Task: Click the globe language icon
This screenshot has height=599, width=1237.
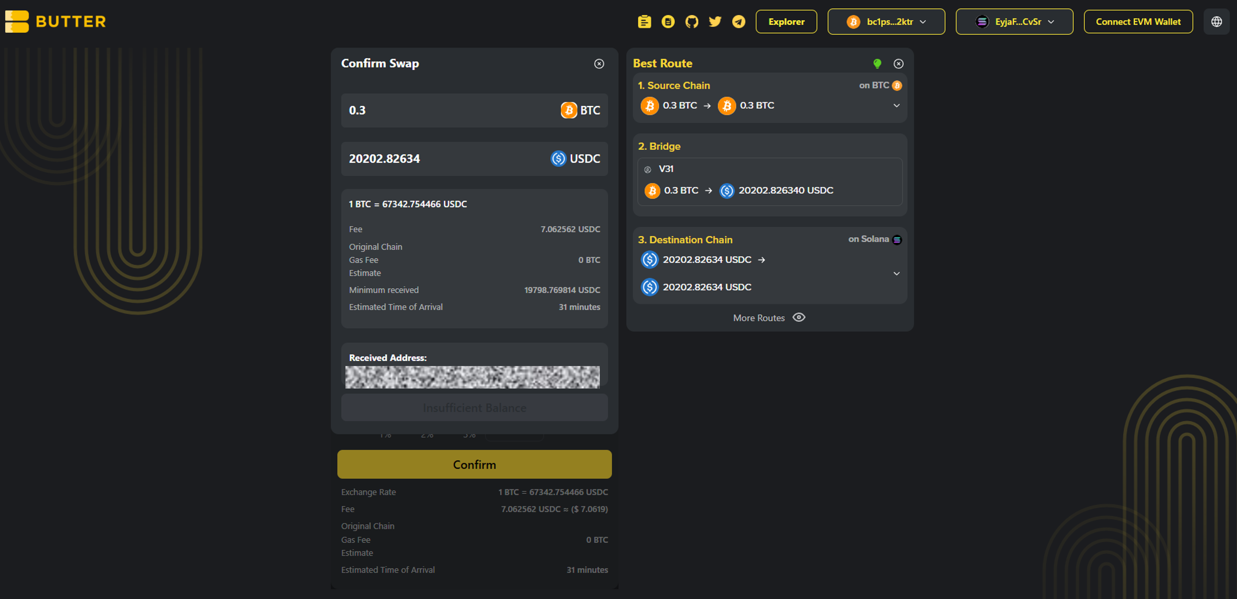Action: pos(1216,22)
